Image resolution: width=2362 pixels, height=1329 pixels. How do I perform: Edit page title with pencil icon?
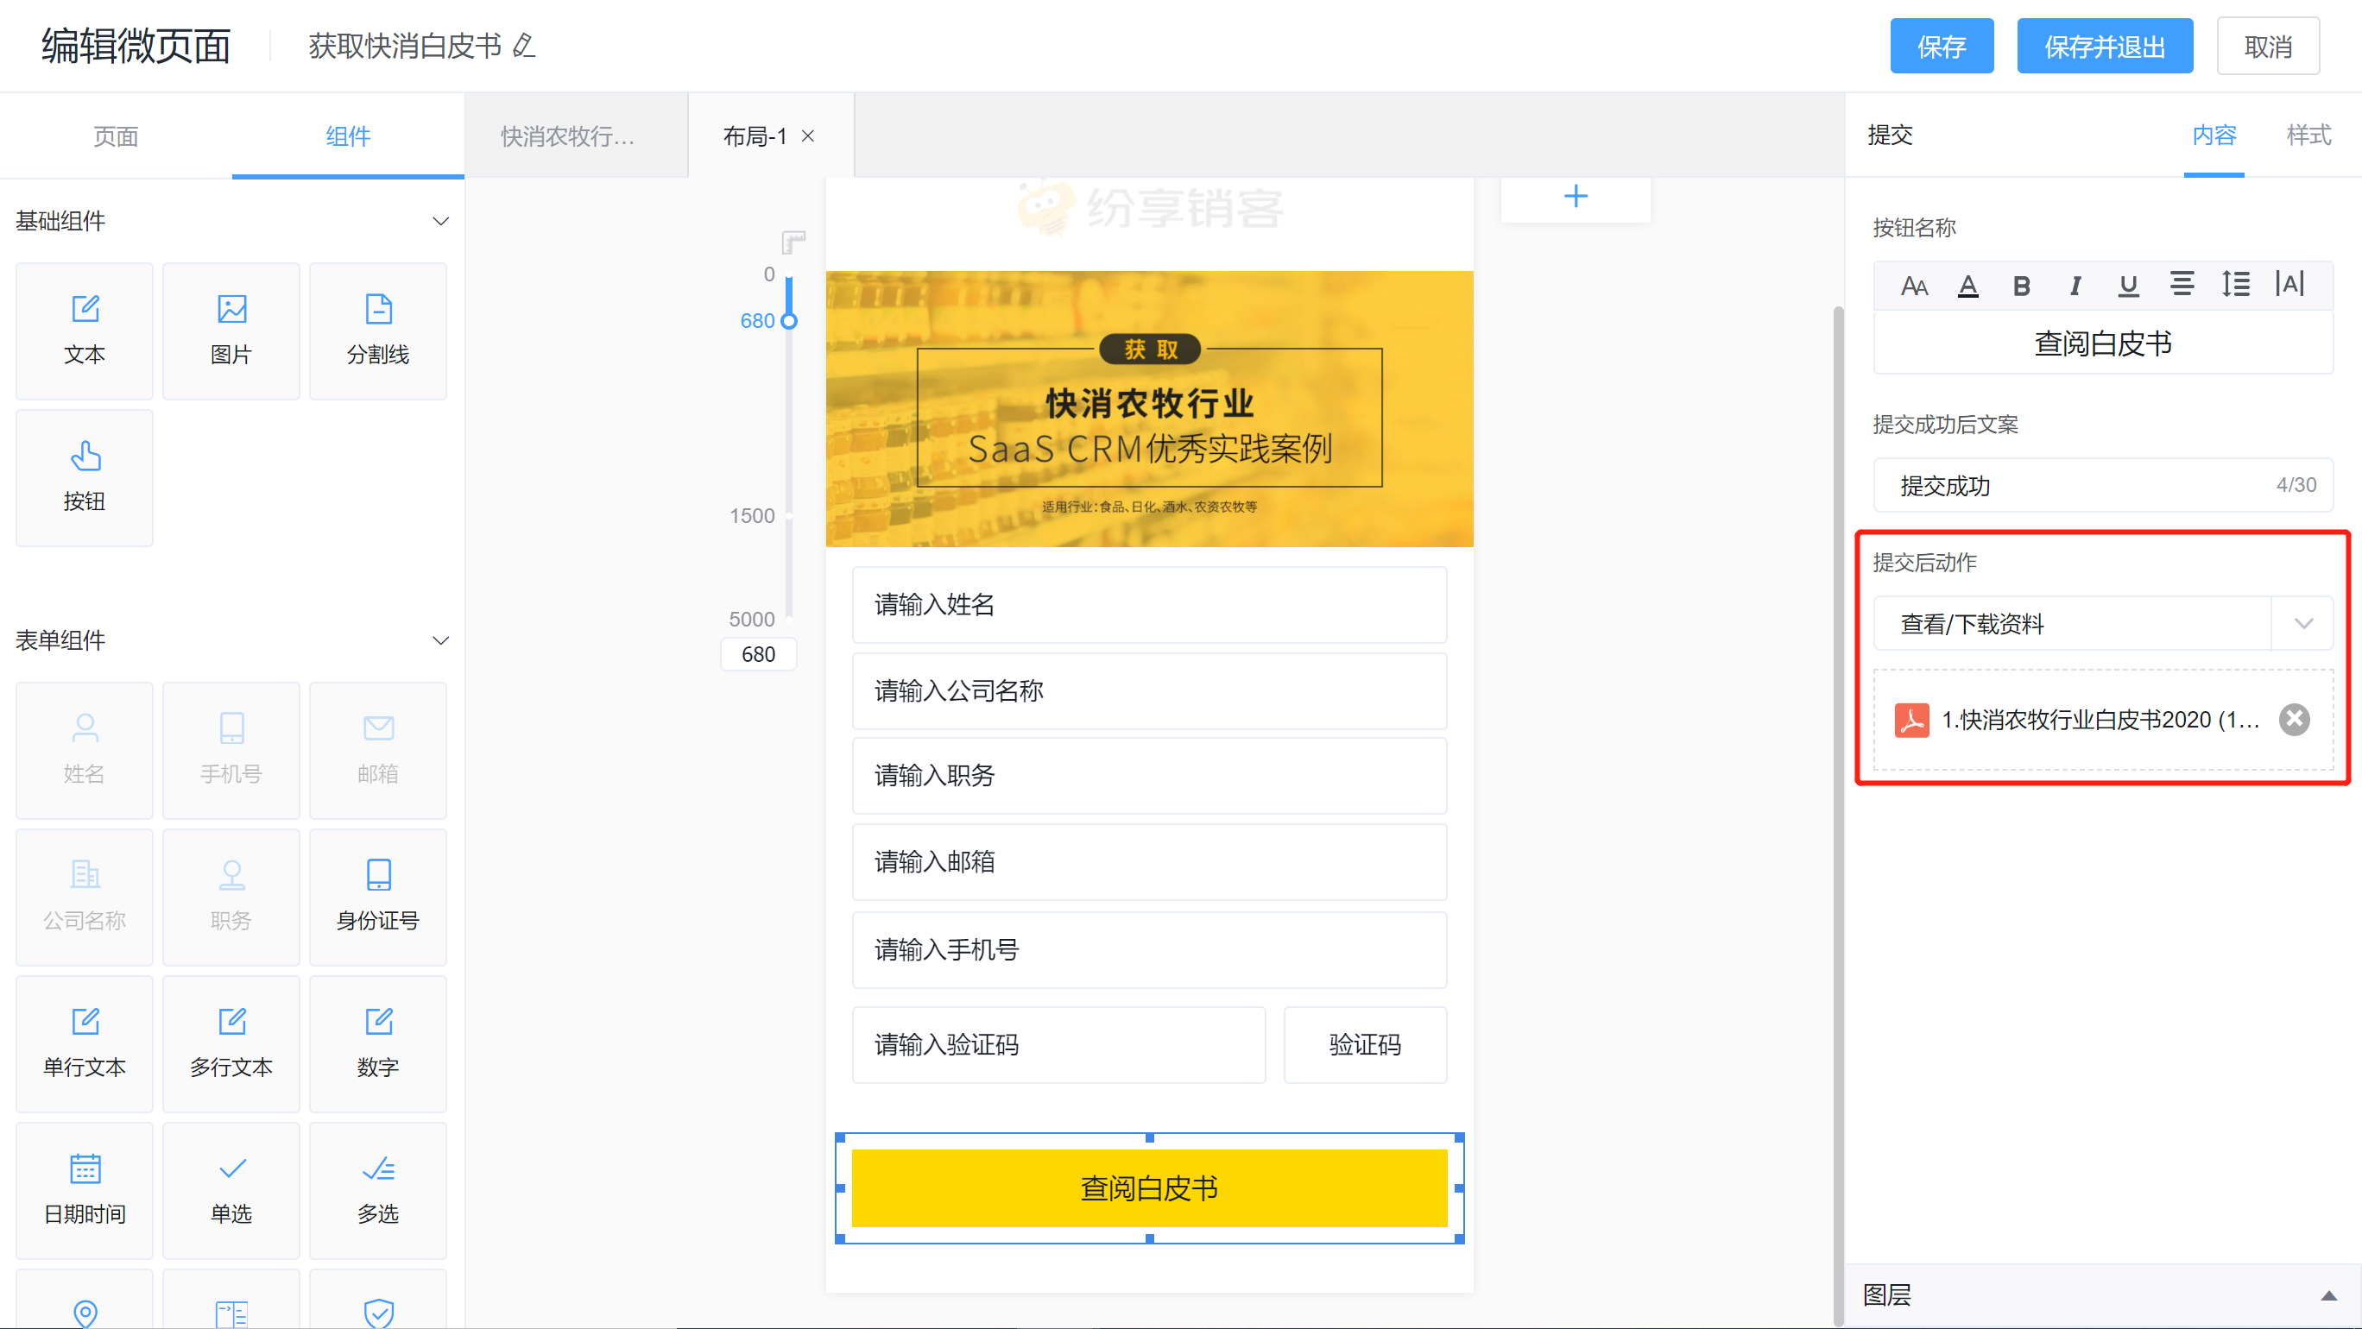point(523,45)
